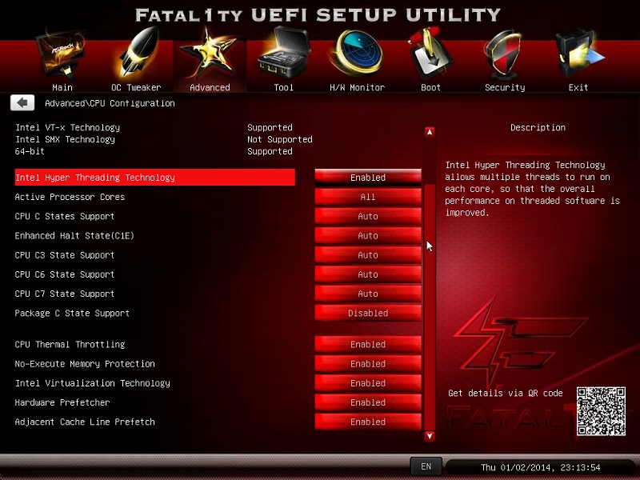Toggle CPU Thermal Throttling setting
Image resolution: width=640 pixels, height=480 pixels.
[x=368, y=345]
